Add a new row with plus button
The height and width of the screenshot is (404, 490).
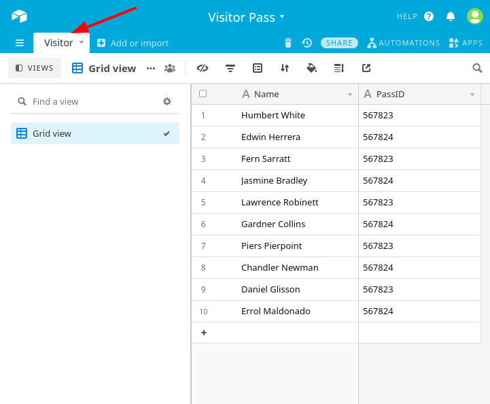click(204, 333)
